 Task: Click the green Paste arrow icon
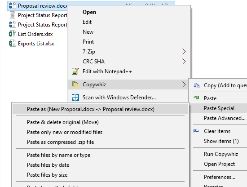pyautogui.click(x=196, y=98)
